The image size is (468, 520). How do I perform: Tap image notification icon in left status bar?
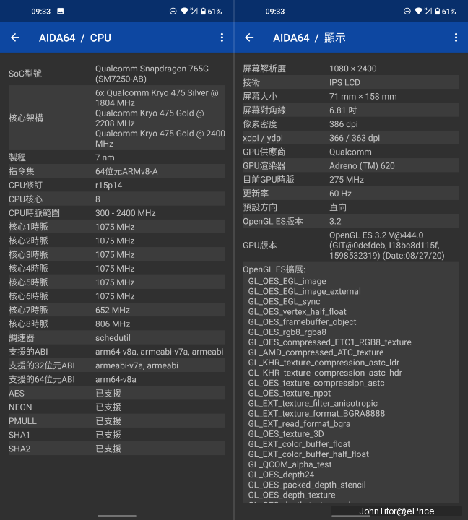tap(61, 12)
